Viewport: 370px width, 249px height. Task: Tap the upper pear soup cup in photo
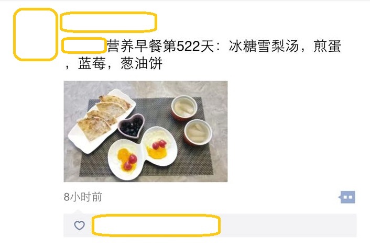click(184, 108)
